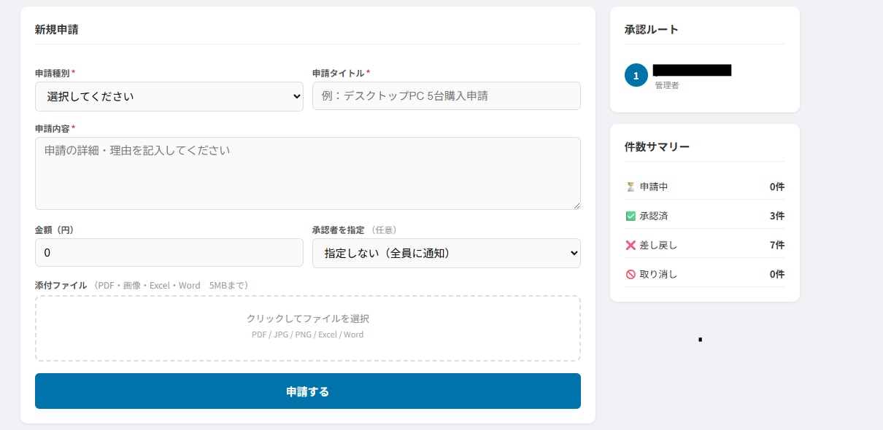Click the hourglass icon next to 申請中

[x=631, y=187]
